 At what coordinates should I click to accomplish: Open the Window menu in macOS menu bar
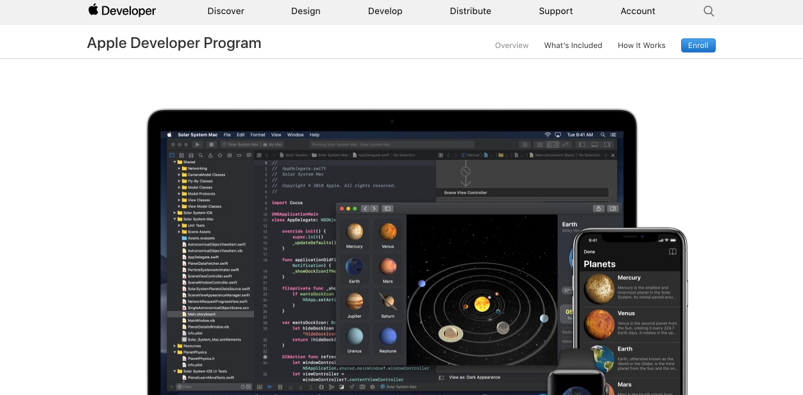pos(296,134)
